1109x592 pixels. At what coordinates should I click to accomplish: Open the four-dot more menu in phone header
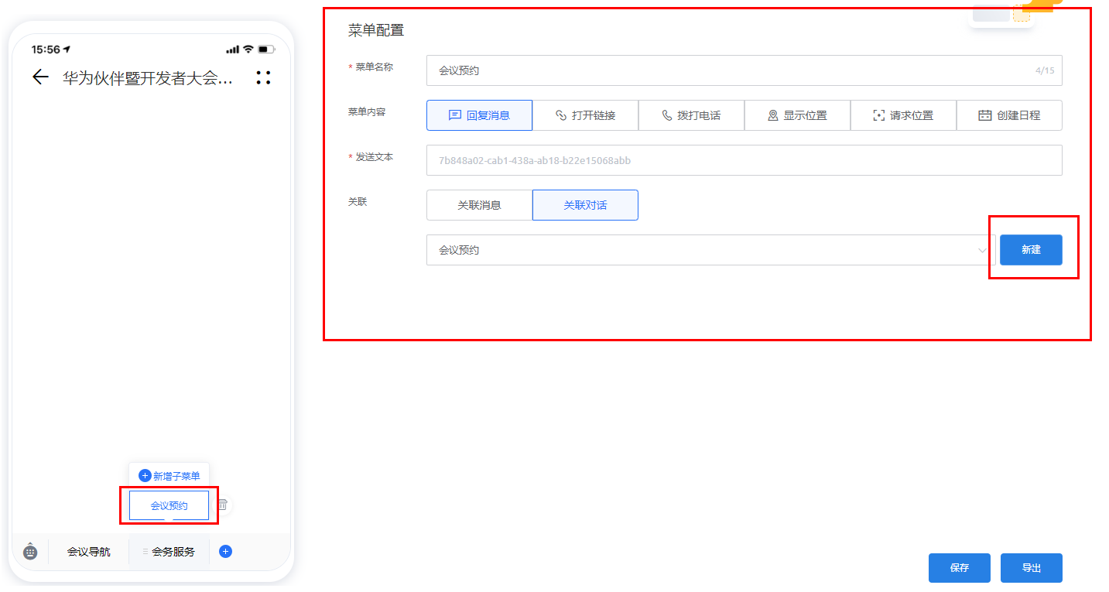coord(263,77)
